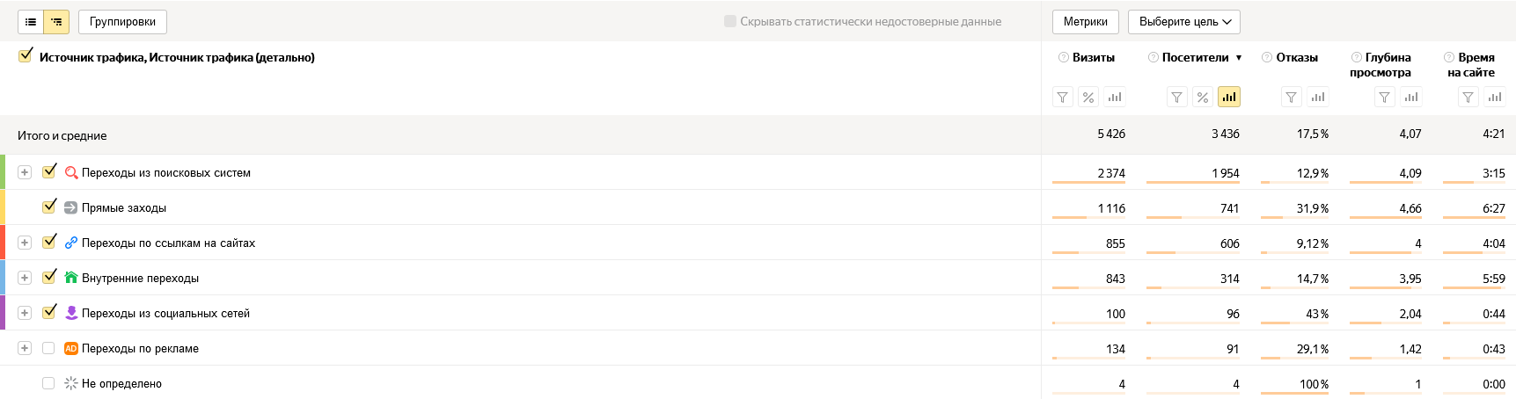The image size is (1516, 399).
Task: Click filter icon under Визиты column
Action: 1063,98
